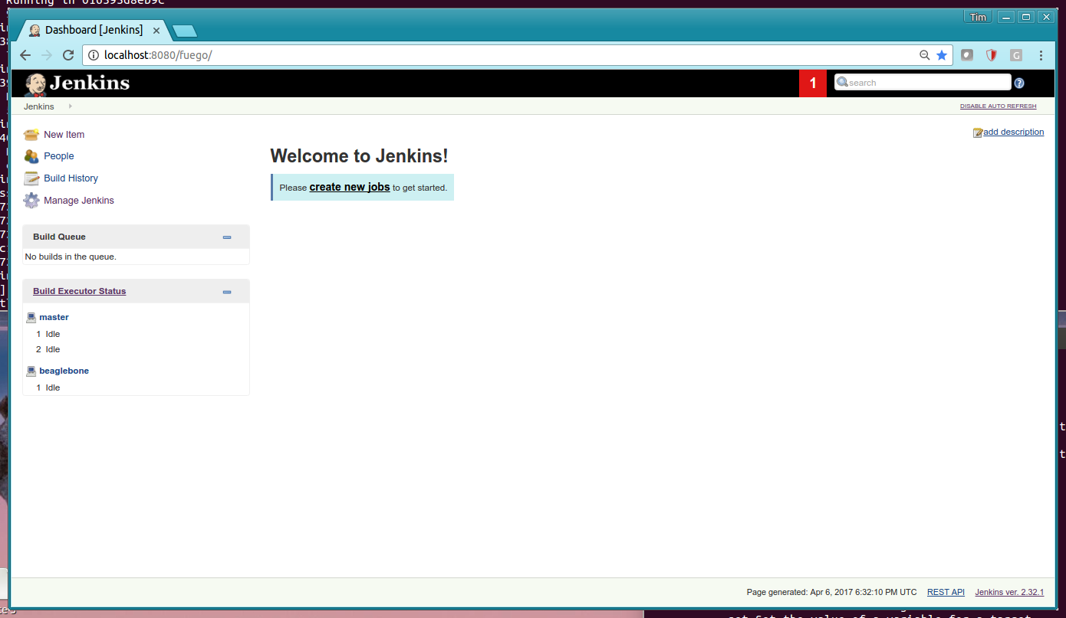1066x618 pixels.
Task: Select the Dashboard [Jenkins] browser tab
Action: point(94,31)
